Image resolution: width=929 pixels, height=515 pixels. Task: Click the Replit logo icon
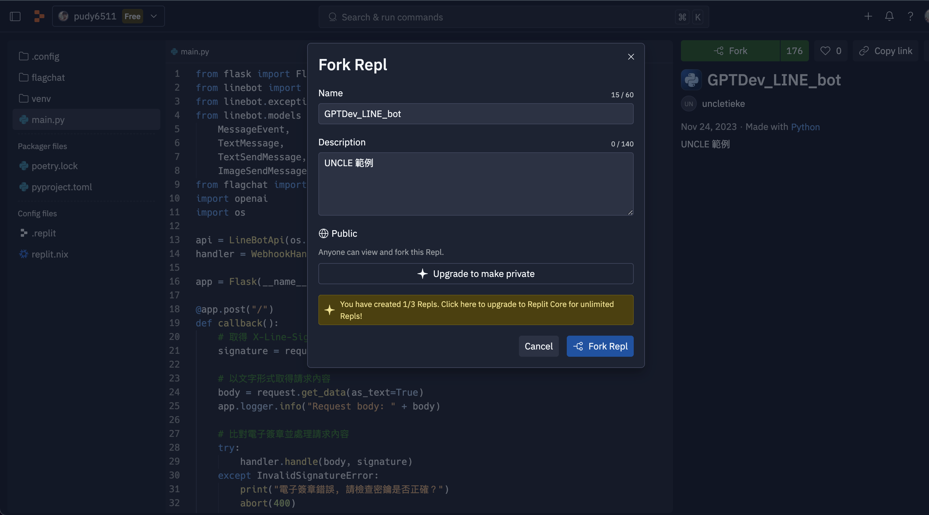point(39,16)
